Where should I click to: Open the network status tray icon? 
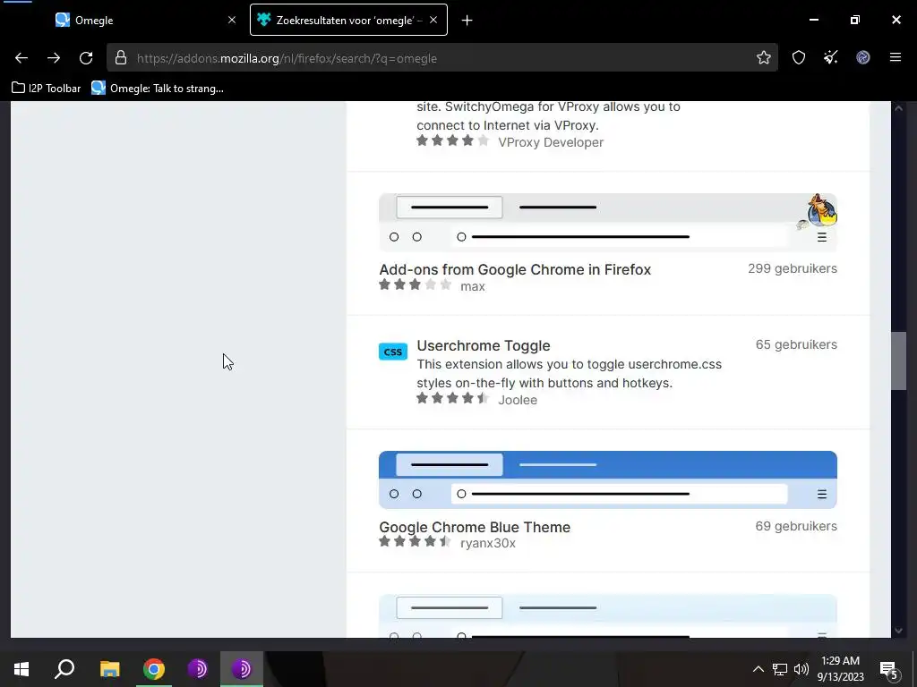(x=780, y=669)
